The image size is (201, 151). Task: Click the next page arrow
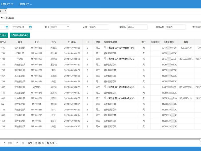[5, 143]
